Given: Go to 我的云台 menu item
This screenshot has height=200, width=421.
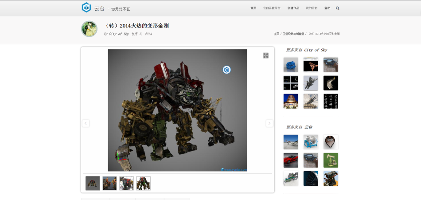Looking at the screenshot, I should click(x=312, y=8).
